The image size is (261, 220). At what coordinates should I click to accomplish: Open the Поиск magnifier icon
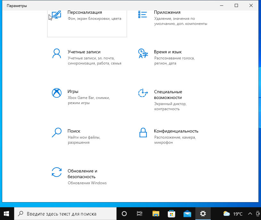point(57,133)
